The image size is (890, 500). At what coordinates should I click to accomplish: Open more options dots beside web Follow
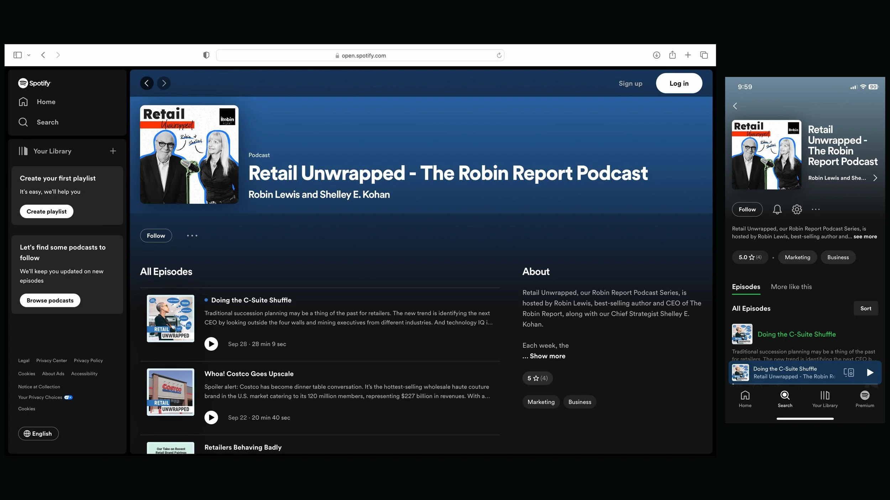(x=192, y=236)
